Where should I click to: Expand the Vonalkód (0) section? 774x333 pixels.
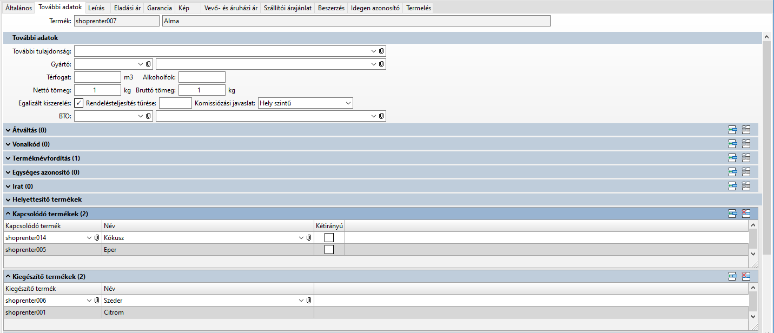[8, 144]
